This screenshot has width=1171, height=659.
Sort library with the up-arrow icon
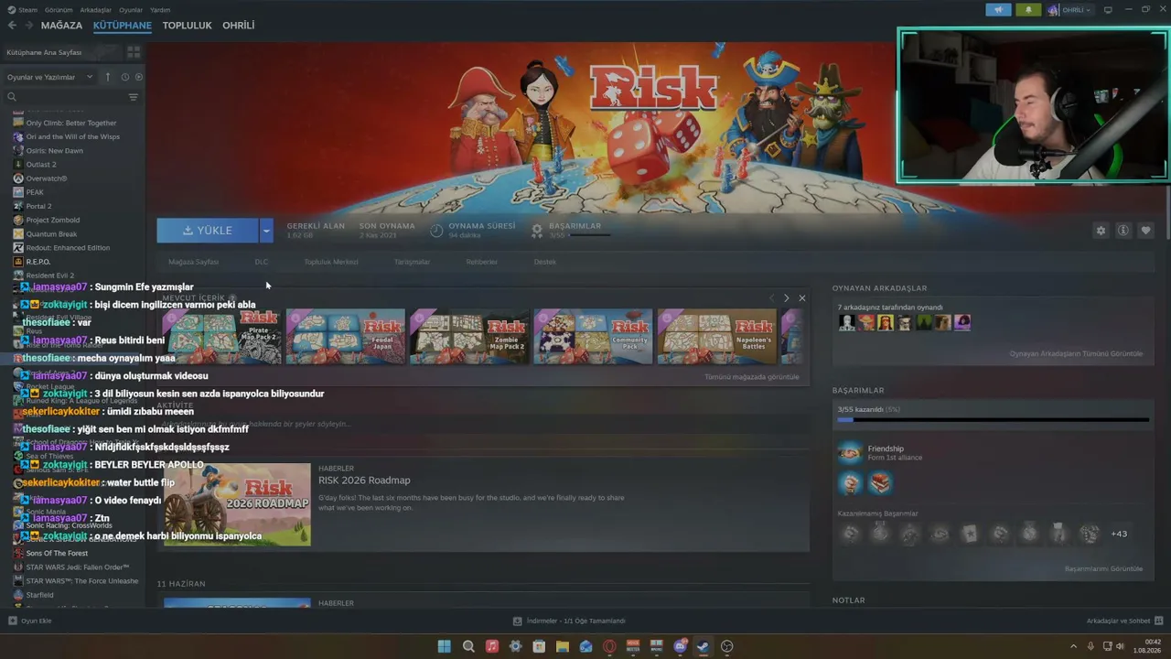click(108, 77)
